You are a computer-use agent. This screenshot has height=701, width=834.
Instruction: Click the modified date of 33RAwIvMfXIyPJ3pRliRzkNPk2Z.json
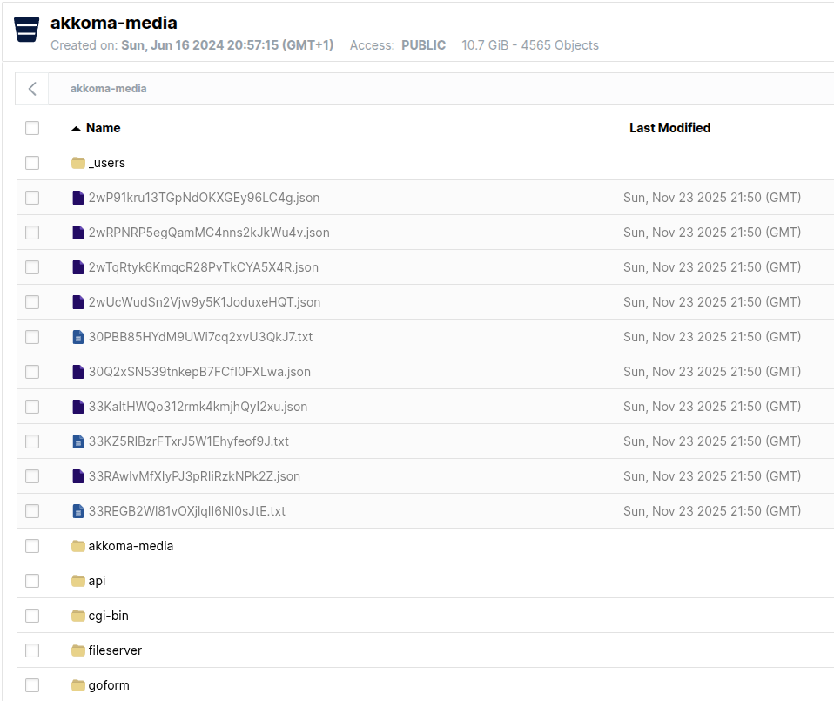pyautogui.click(x=711, y=476)
